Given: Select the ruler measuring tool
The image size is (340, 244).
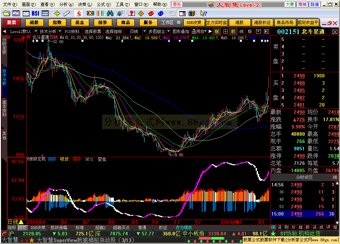Looking at the screenshot, I should tap(67, 14).
